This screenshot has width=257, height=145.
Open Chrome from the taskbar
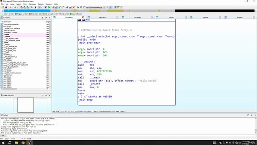coord(23,143)
